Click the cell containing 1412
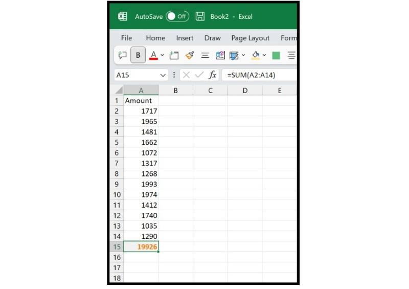The width and height of the screenshot is (409, 289). (141, 205)
